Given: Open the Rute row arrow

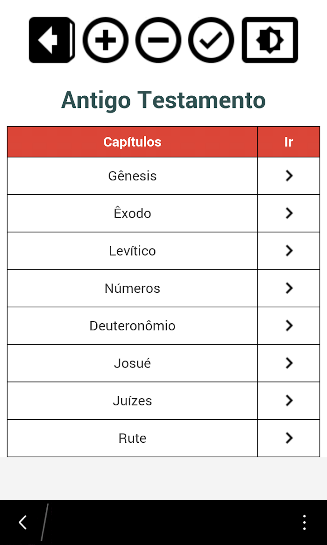Looking at the screenshot, I should pyautogui.click(x=289, y=439).
